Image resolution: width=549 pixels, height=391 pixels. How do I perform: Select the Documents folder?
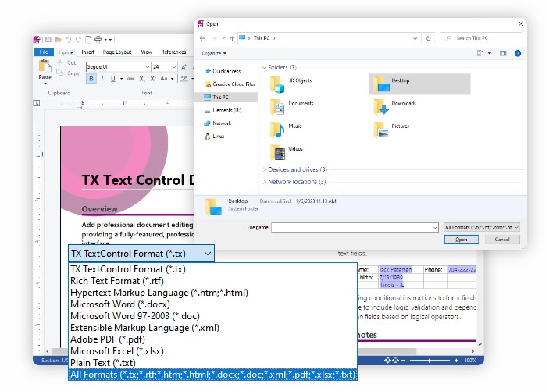click(x=291, y=107)
